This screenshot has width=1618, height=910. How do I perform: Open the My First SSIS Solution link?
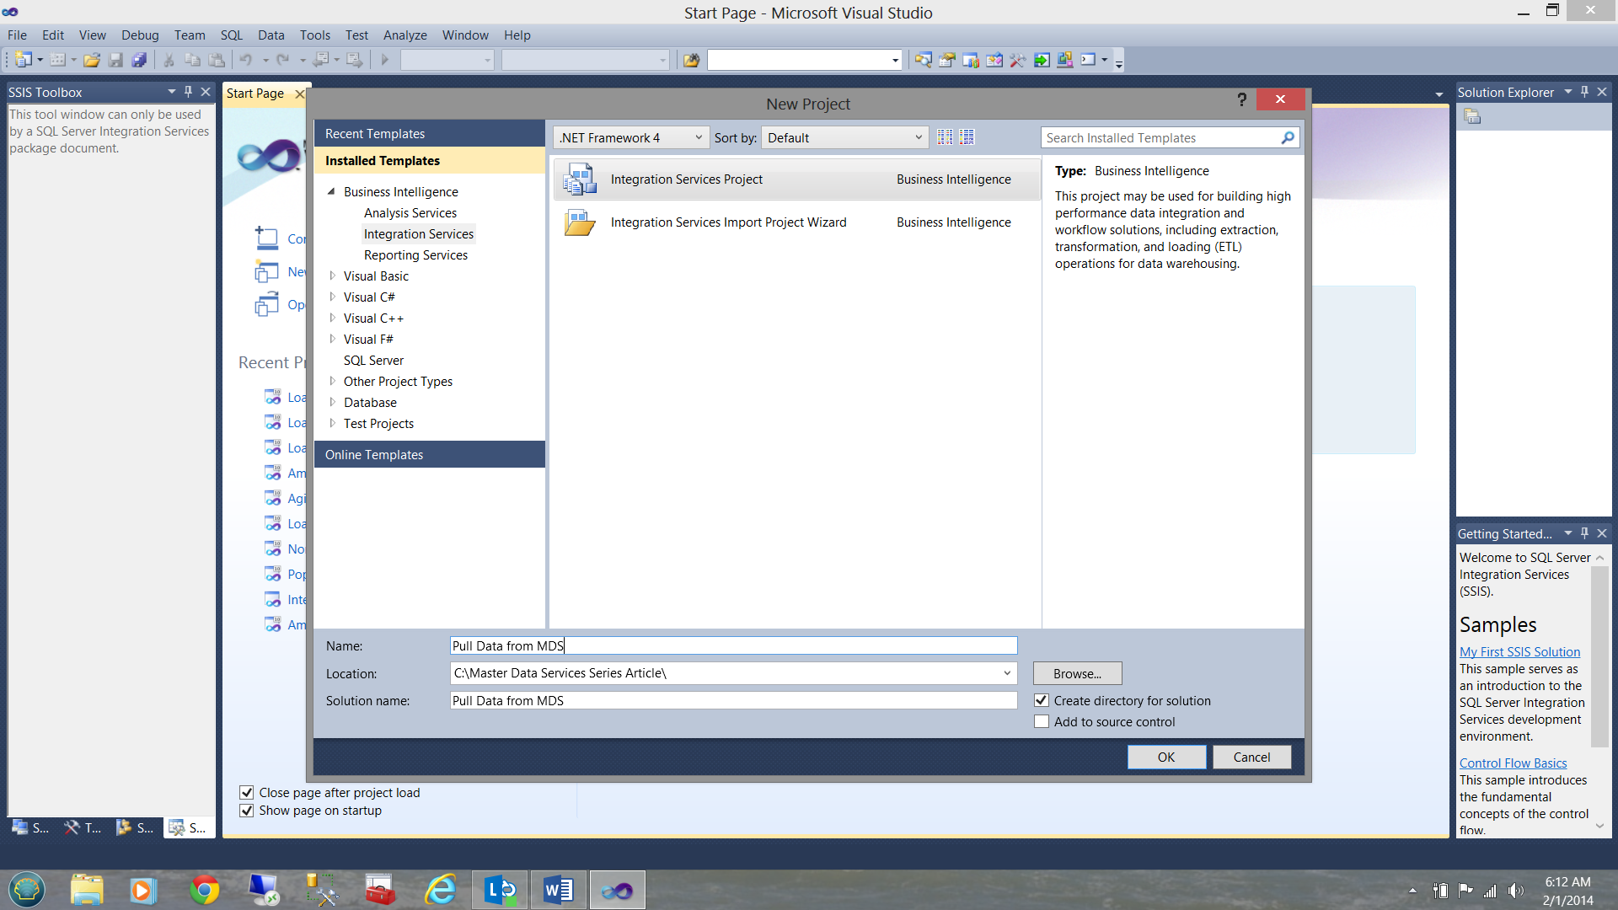click(x=1519, y=651)
